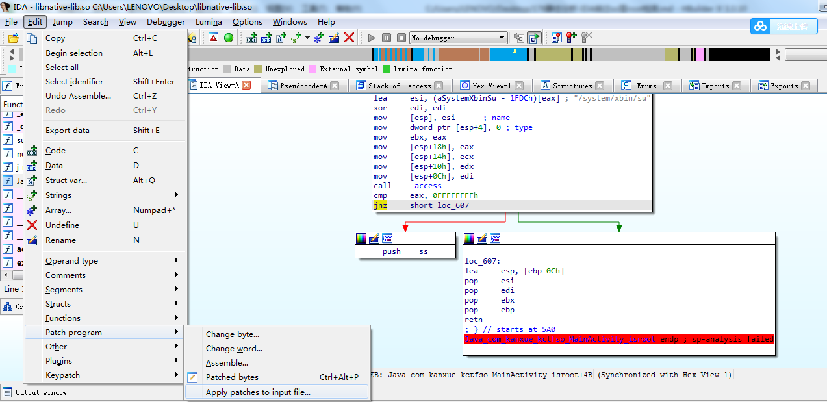Click the highlighted jnz instruction
This screenshot has height=402, width=827.
click(x=380, y=205)
